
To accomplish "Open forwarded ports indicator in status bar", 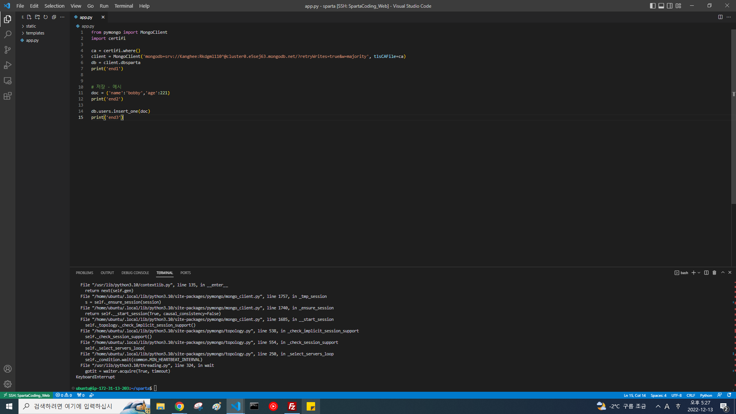I will point(81,395).
